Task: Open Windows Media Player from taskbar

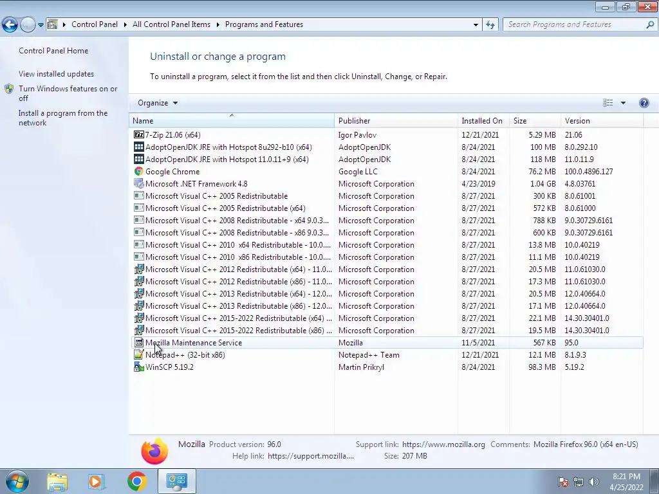Action: tap(97, 481)
